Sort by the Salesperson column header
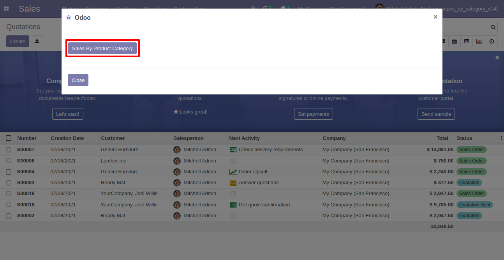 coord(189,138)
